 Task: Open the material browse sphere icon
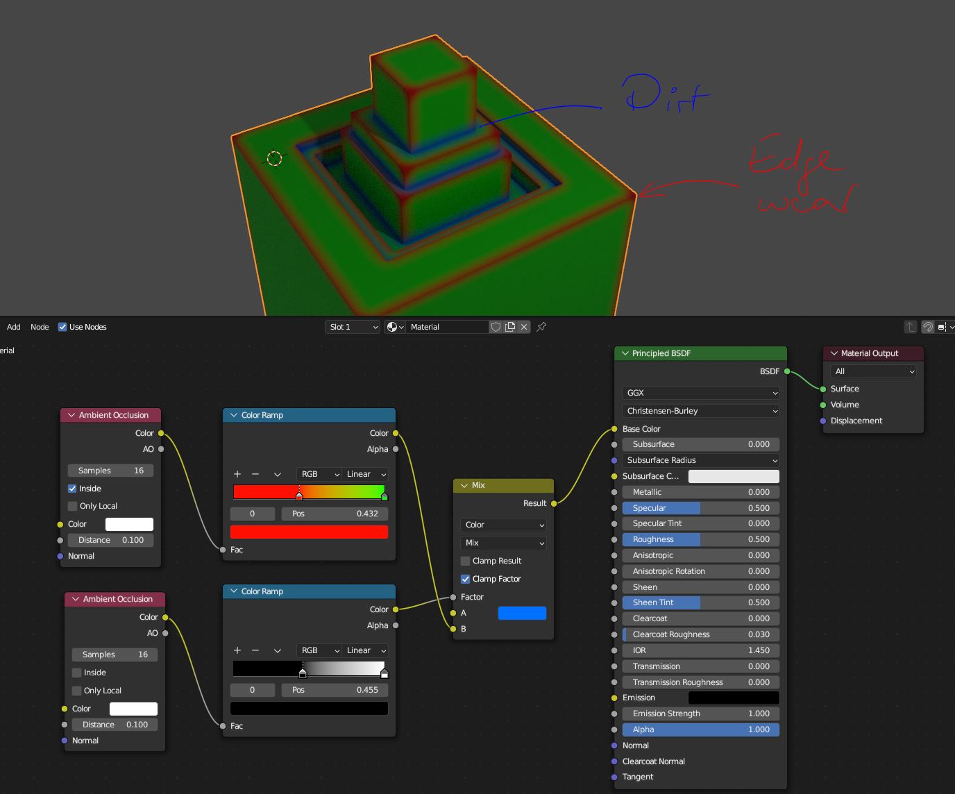point(395,327)
